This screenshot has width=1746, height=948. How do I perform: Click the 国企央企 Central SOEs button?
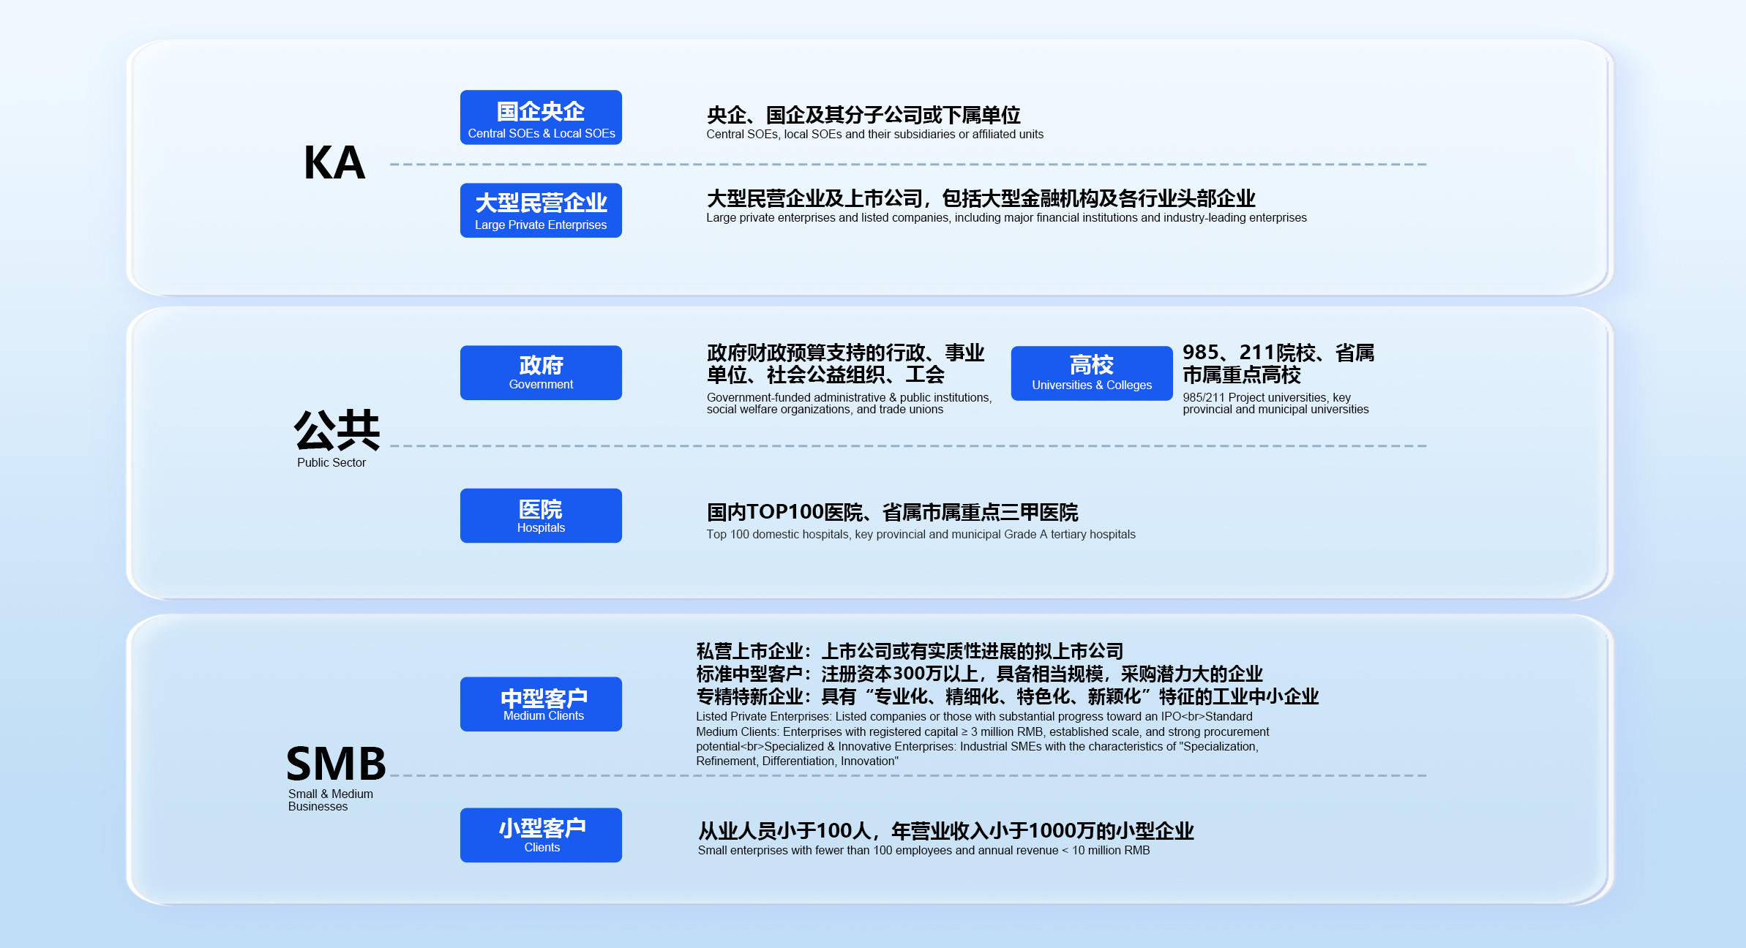[541, 118]
